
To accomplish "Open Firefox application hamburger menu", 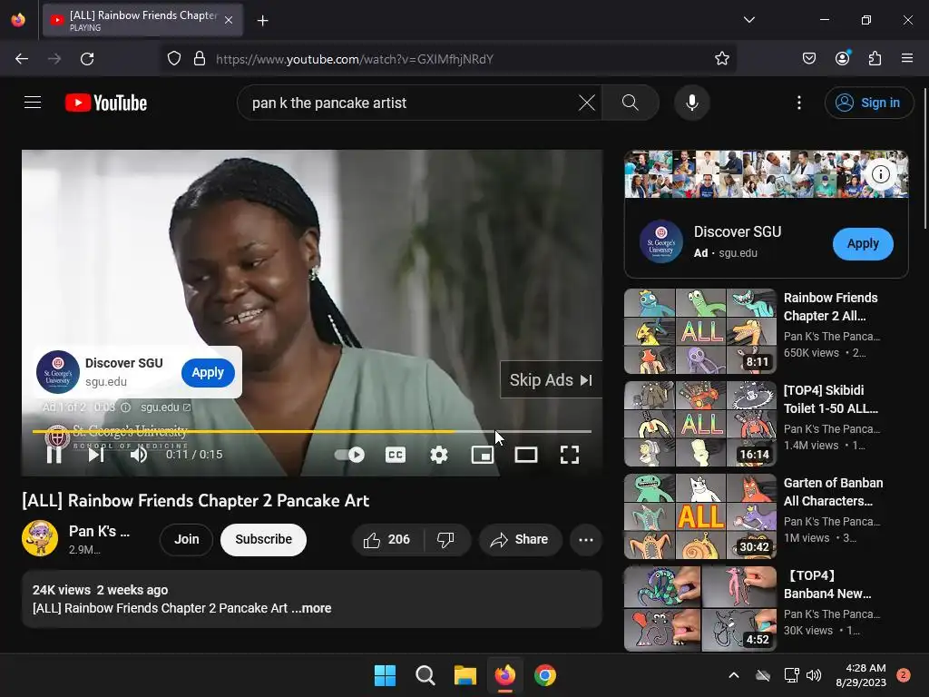I will point(907,59).
